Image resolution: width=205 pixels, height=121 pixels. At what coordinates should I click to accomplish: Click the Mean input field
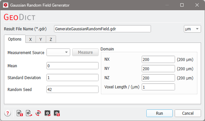[x=73, y=66]
